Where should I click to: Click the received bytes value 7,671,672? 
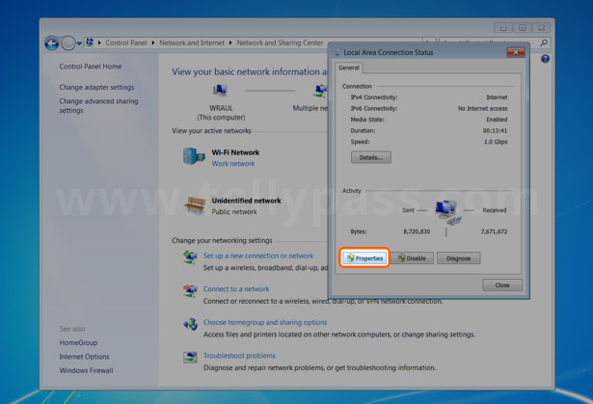[494, 231]
